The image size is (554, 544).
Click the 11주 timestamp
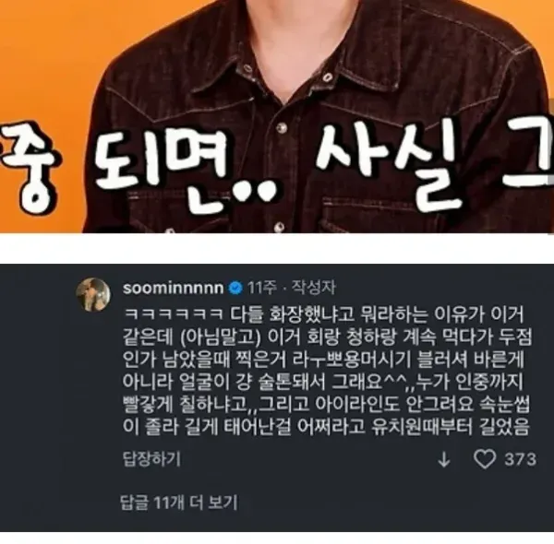coord(262,289)
